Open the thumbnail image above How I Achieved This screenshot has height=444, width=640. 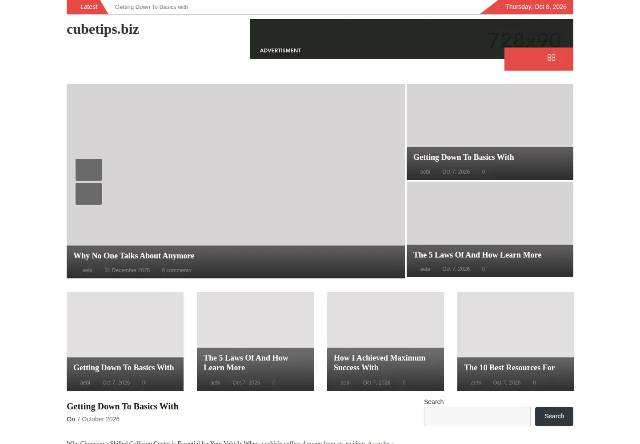(x=385, y=320)
